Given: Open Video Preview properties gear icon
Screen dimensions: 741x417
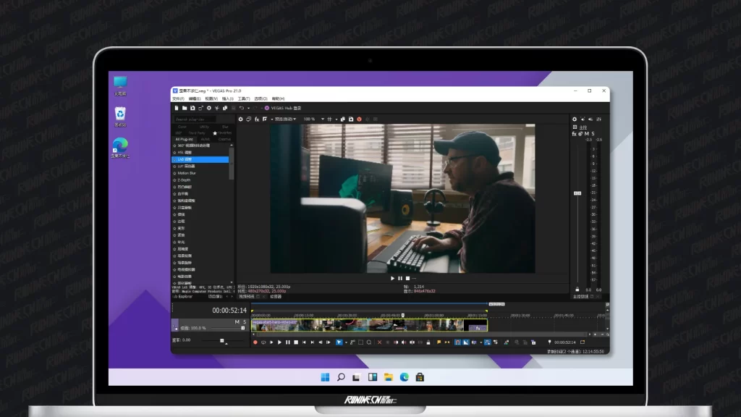Looking at the screenshot, I should (241, 119).
